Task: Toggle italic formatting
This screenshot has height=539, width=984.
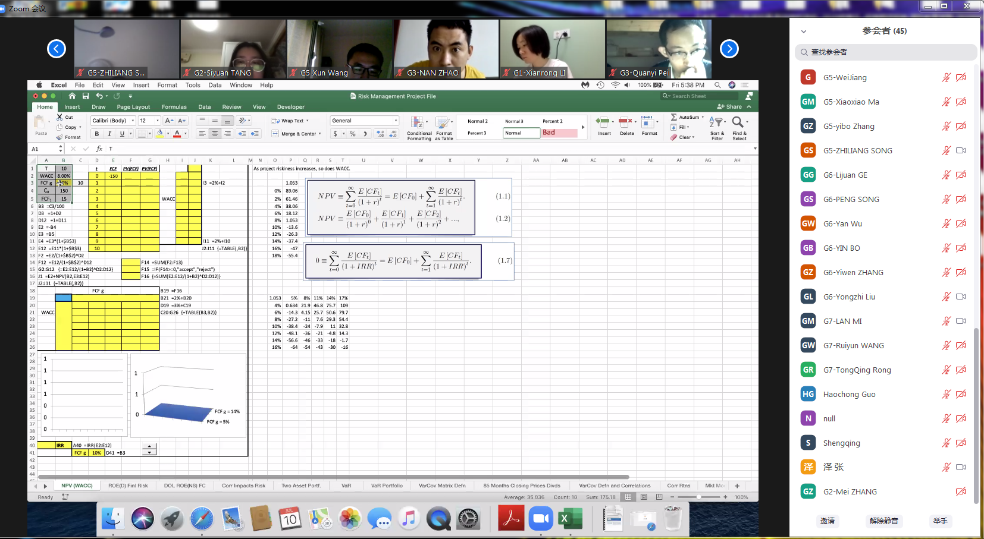Action: (x=109, y=134)
